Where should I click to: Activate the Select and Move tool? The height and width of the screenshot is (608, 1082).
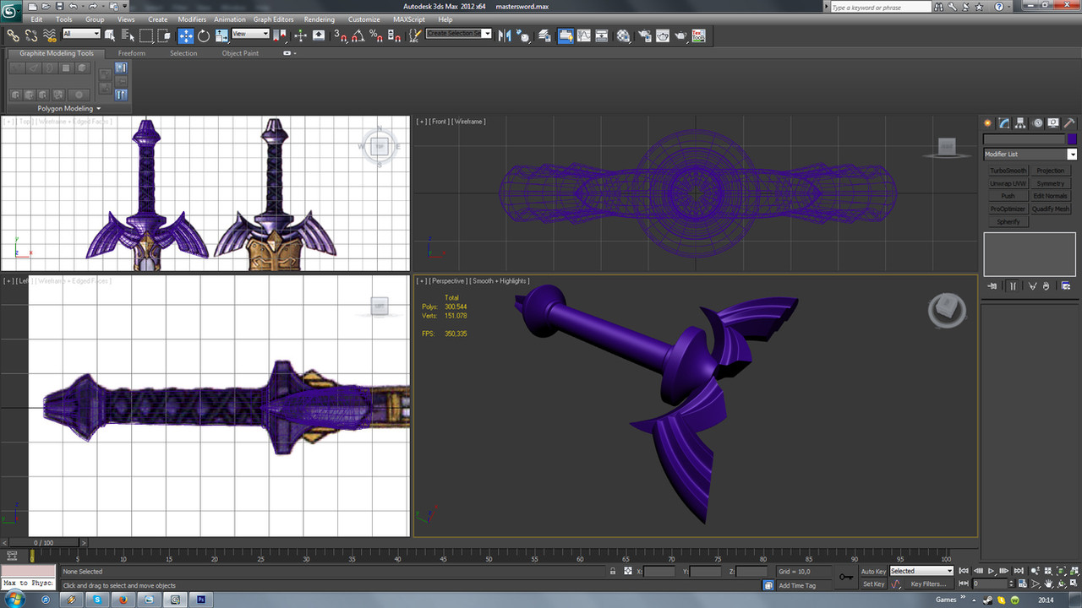[186, 35]
